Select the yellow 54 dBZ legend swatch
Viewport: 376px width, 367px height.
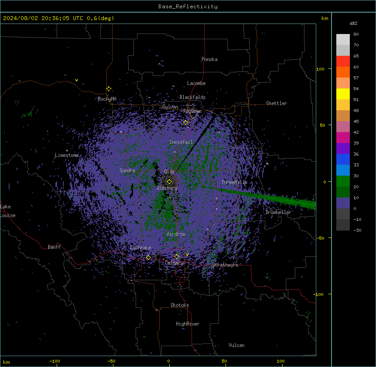point(343,94)
